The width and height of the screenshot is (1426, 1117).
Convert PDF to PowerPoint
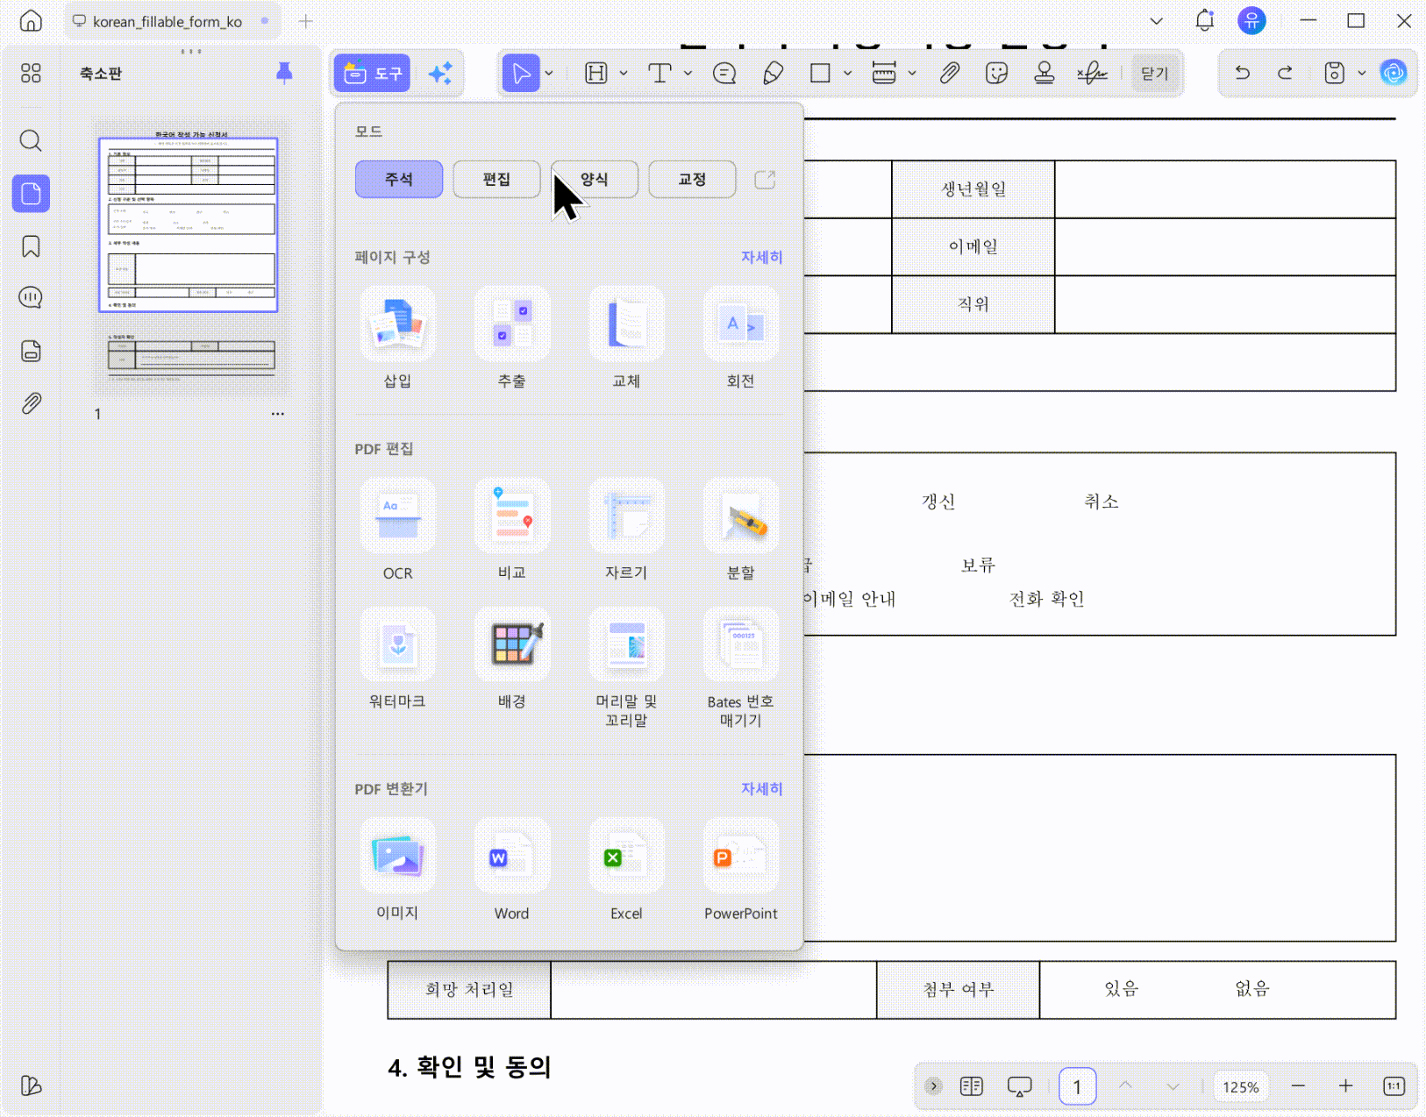pos(741,870)
